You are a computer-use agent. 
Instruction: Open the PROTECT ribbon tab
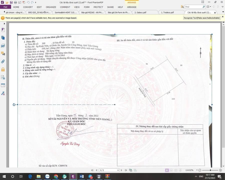(x=98, y=7)
